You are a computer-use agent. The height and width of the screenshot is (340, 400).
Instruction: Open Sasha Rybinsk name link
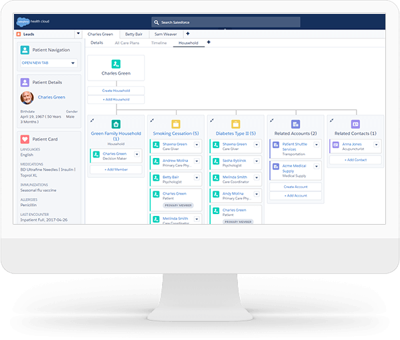point(234,161)
